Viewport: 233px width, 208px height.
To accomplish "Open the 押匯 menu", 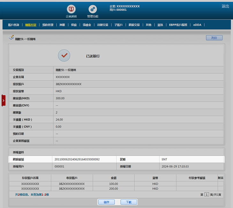I will click(62, 25).
